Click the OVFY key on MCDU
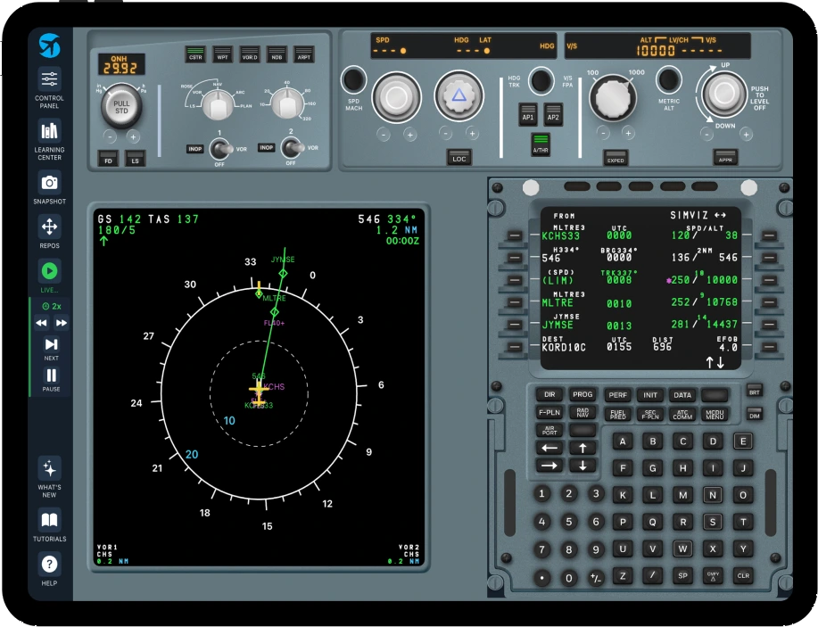This screenshot has height=627, width=818. click(713, 576)
